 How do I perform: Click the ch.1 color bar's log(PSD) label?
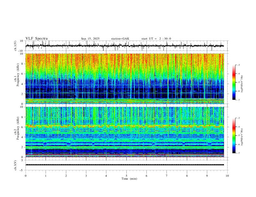coord(242,84)
